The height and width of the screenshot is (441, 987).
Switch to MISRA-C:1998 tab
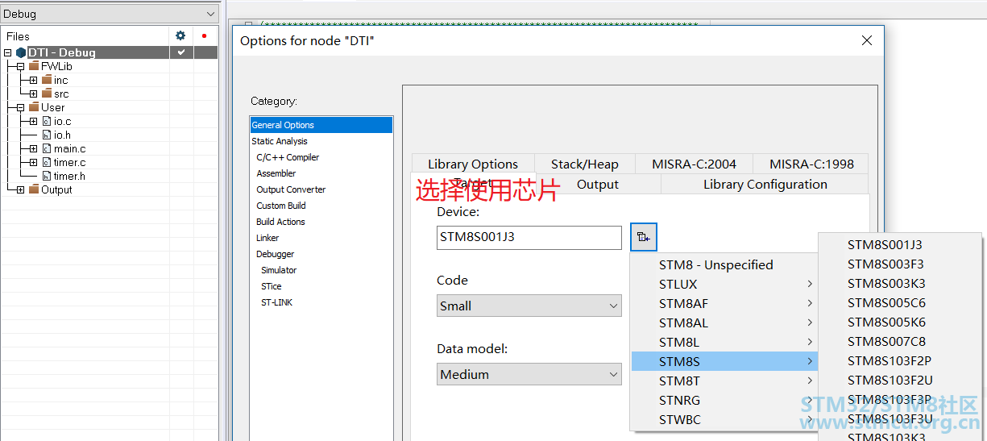811,164
